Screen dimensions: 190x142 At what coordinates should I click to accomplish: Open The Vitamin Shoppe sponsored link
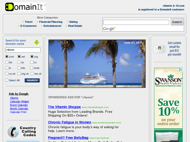[x=64, y=107]
